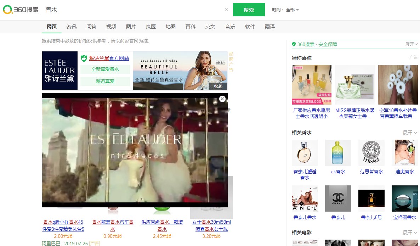Open the 迪奥香水 text link

point(404,172)
